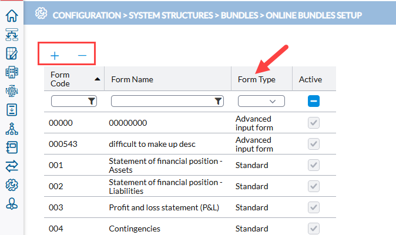Open the transfer arrows sidebar icon
Screen dimensions: 396x235
coord(12,166)
